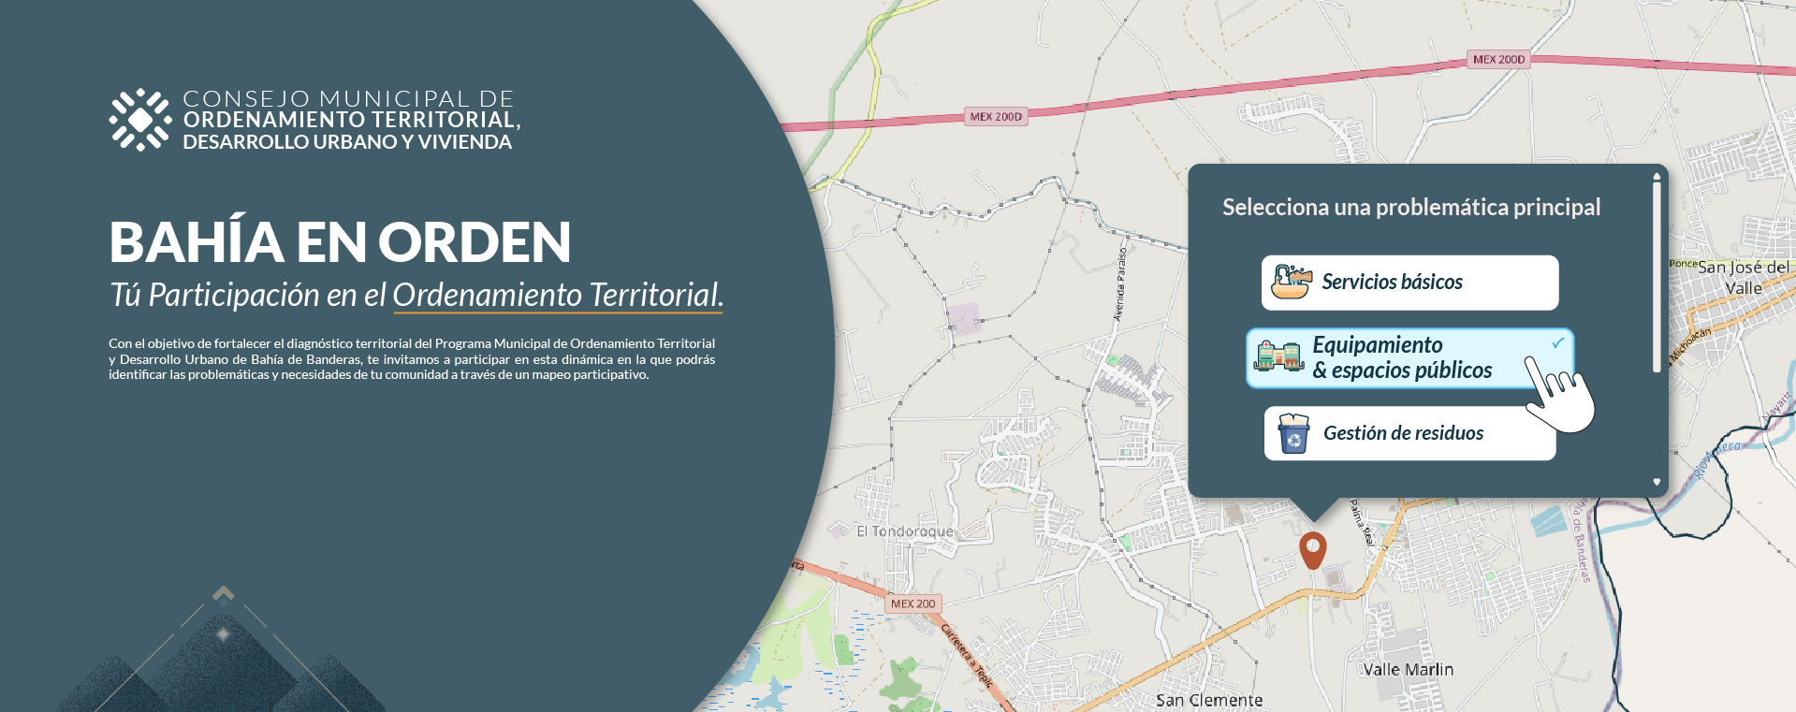Choose Equipamiento & espacios públicos
1796x712 pixels.
click(1409, 357)
